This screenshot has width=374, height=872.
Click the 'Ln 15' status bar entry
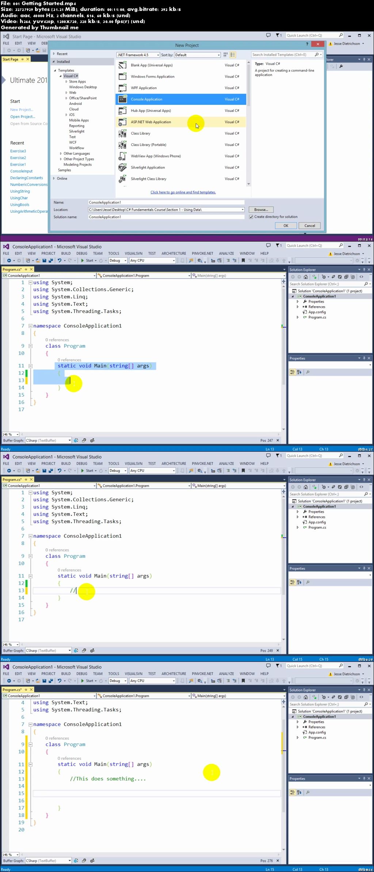(270, 869)
